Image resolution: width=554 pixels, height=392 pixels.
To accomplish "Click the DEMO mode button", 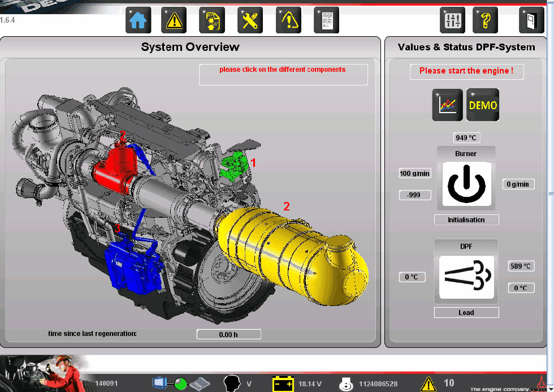I will (483, 105).
